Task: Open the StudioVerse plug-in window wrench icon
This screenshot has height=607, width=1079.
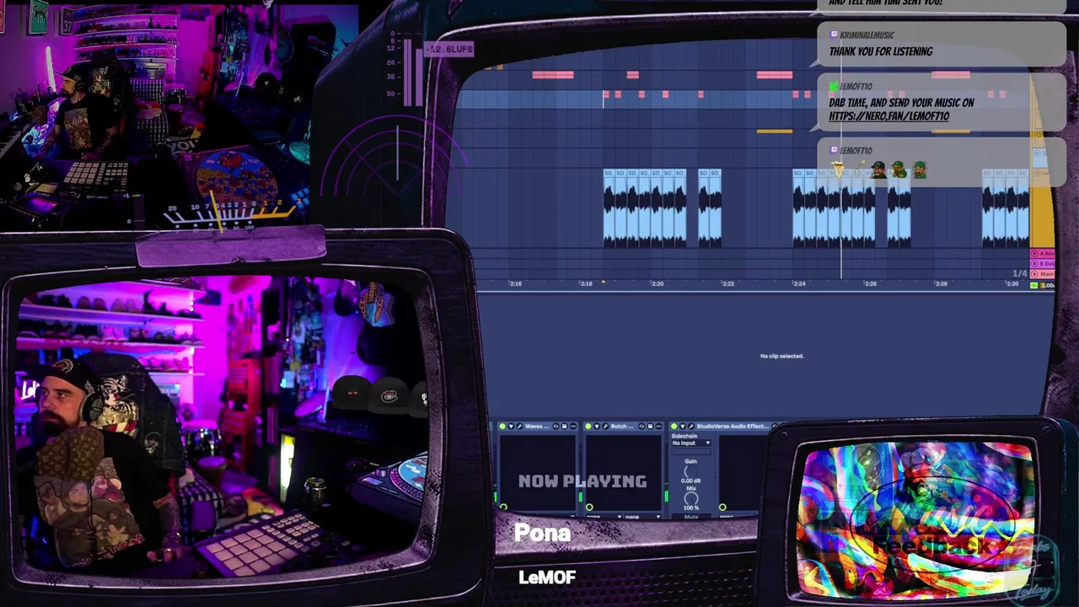Action: [691, 427]
